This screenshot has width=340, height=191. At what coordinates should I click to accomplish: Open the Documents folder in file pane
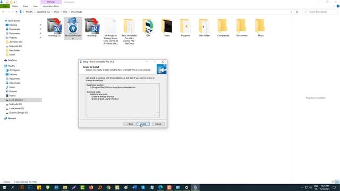(242, 28)
